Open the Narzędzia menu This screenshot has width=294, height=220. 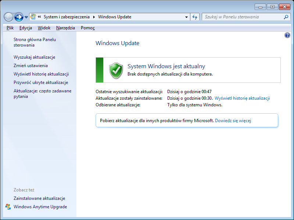point(65,28)
